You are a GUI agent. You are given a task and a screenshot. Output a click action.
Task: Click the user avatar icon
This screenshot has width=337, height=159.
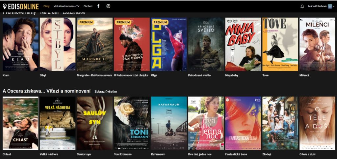coord(330,7)
